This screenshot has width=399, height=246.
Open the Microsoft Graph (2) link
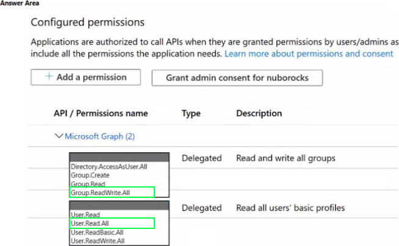[x=99, y=137]
